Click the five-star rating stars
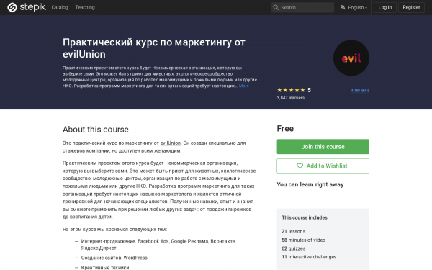The height and width of the screenshot is (270, 432). (x=291, y=90)
